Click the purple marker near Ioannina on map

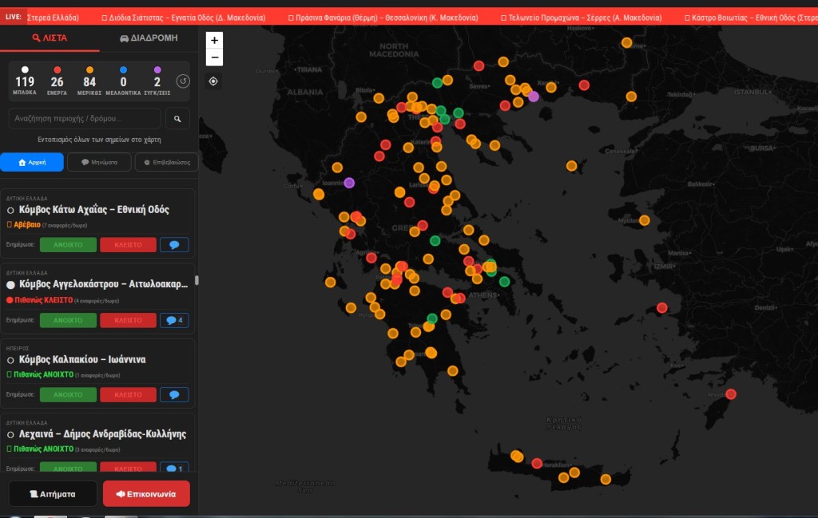349,183
